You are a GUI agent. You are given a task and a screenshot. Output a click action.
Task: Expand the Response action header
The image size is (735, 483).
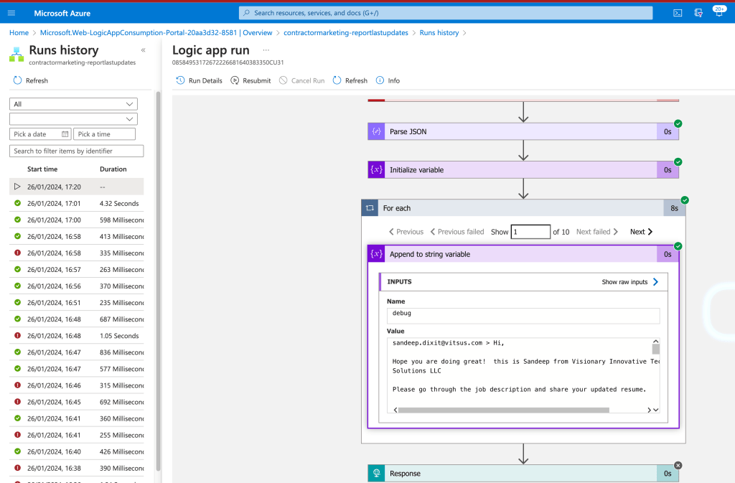[x=523, y=473]
